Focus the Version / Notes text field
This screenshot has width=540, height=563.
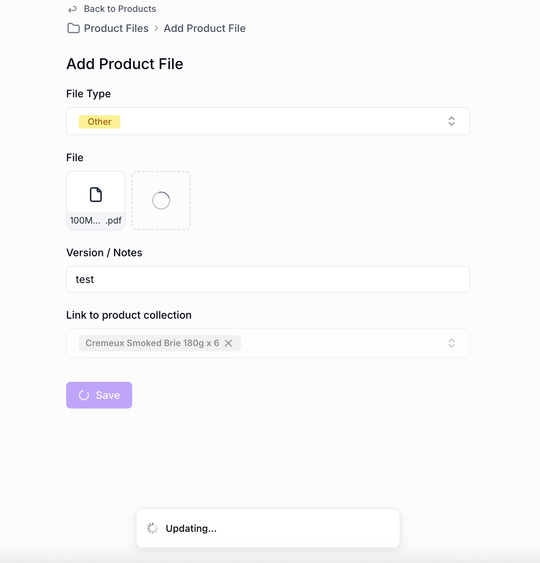[267, 279]
